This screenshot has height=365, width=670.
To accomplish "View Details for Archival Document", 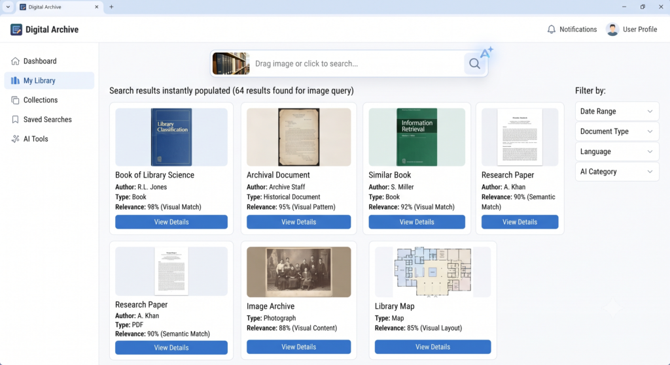I will click(298, 222).
